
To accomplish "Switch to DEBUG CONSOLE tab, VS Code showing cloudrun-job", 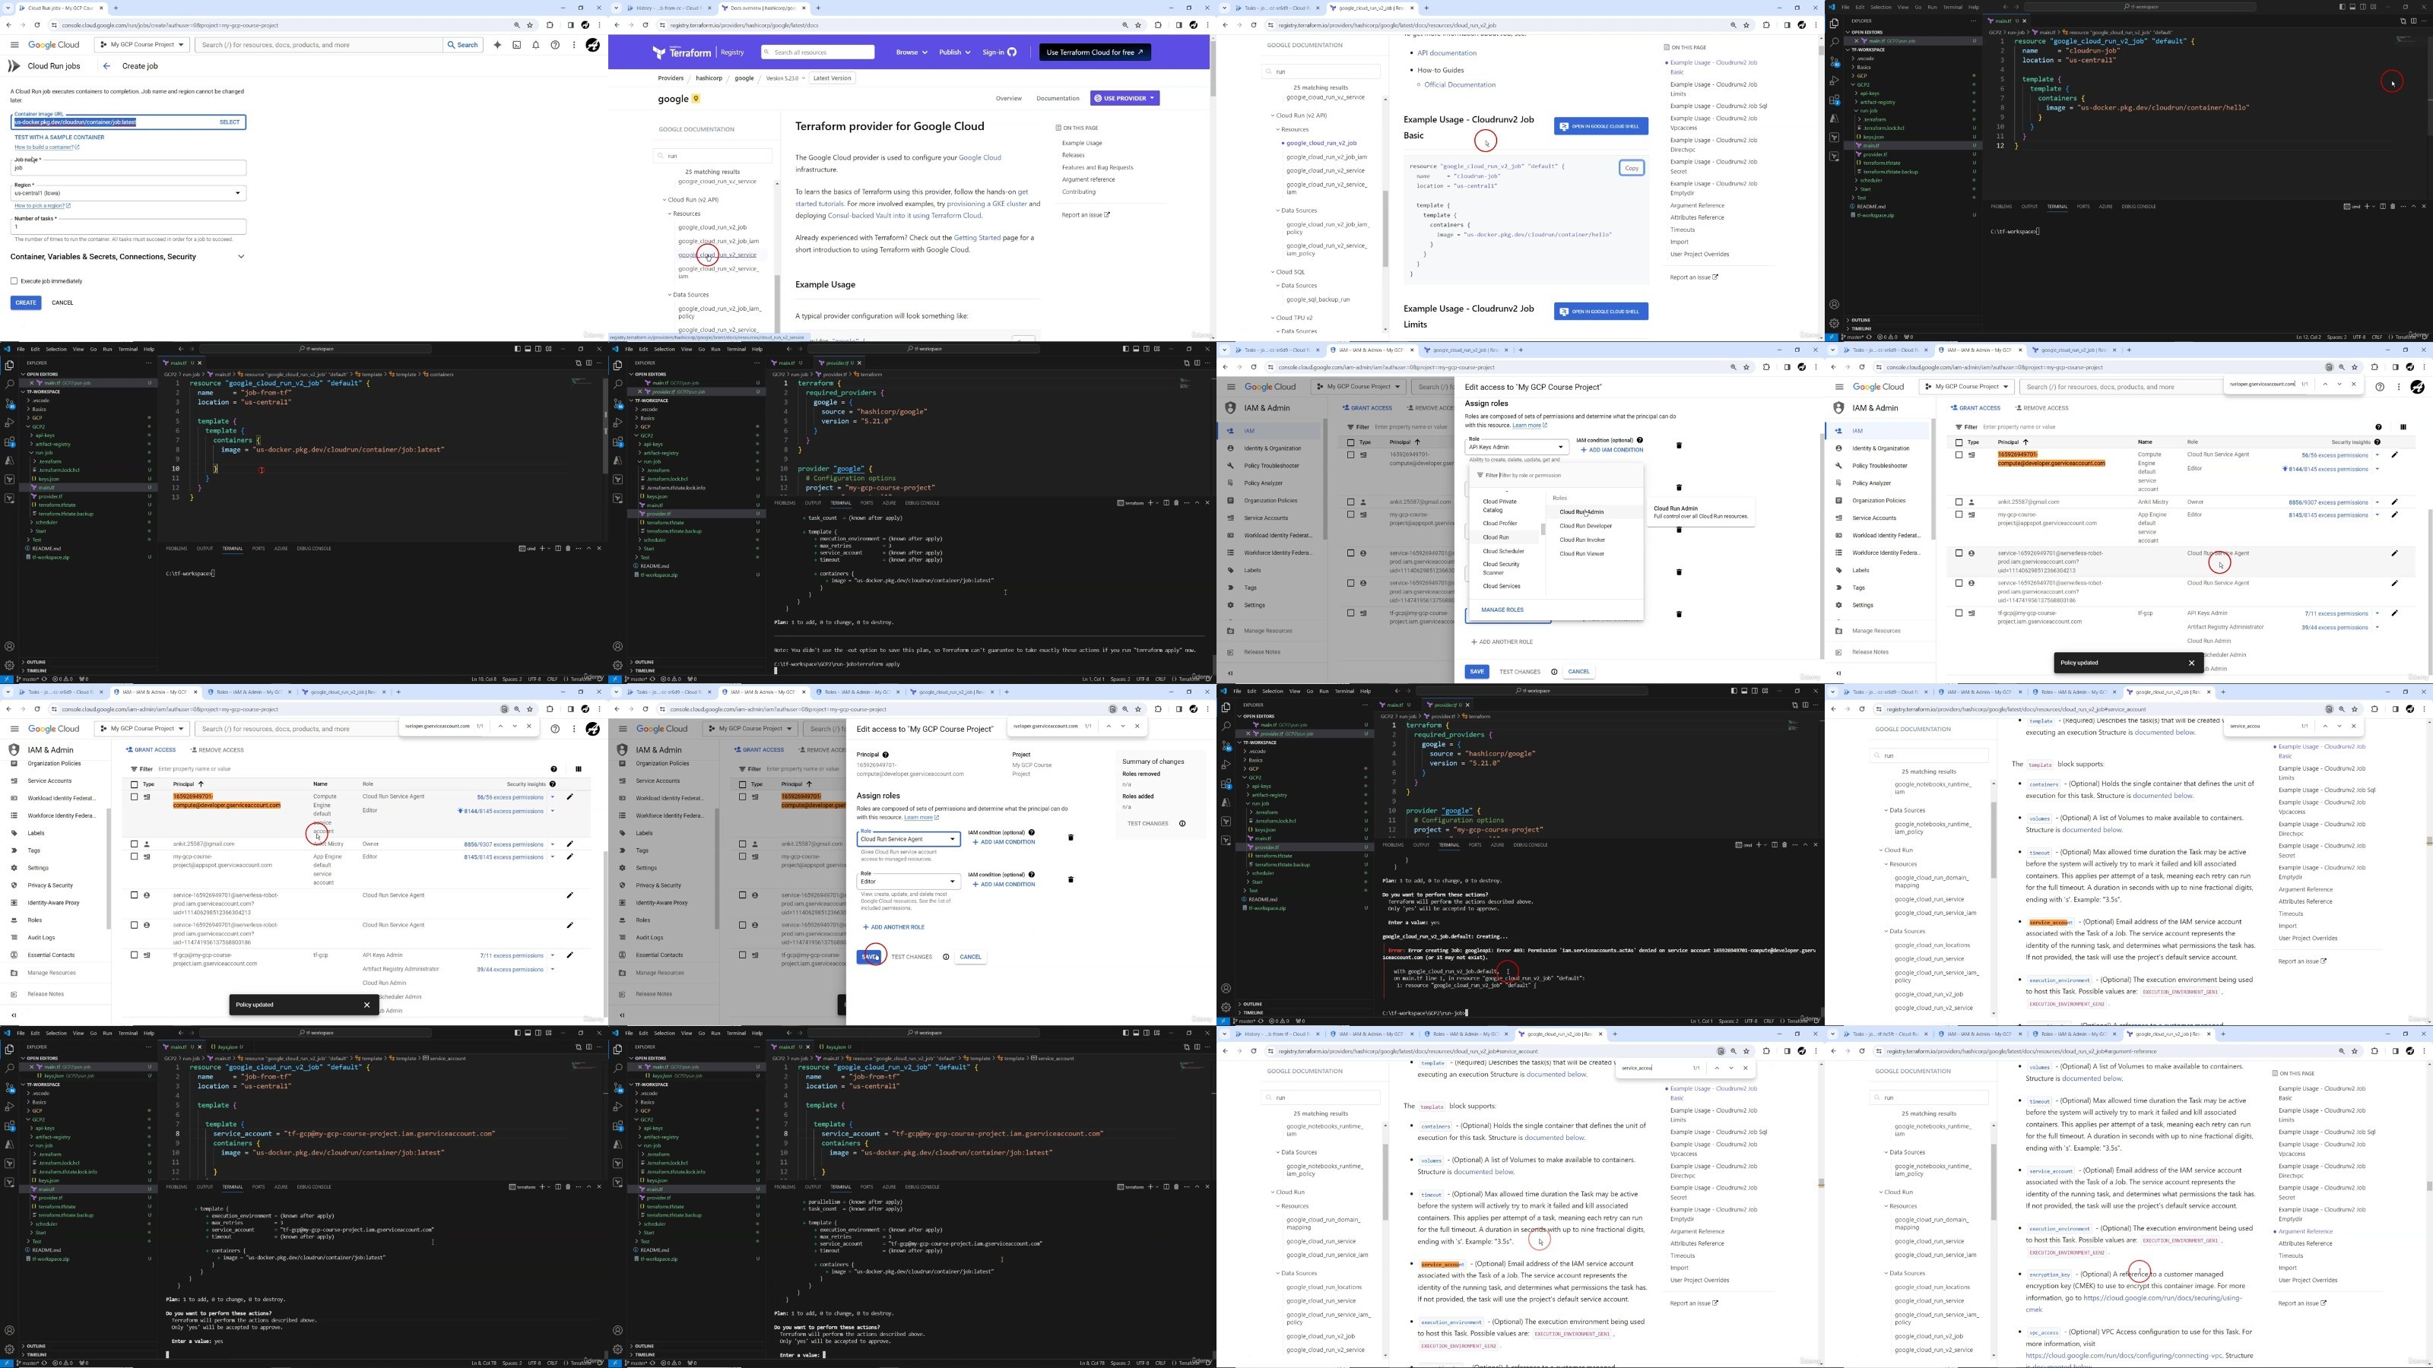I will (2138, 207).
